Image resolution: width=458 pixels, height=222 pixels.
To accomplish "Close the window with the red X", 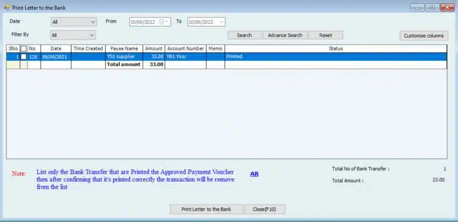I will 447,8.
